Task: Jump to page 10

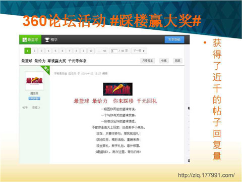Action: [x=91, y=51]
